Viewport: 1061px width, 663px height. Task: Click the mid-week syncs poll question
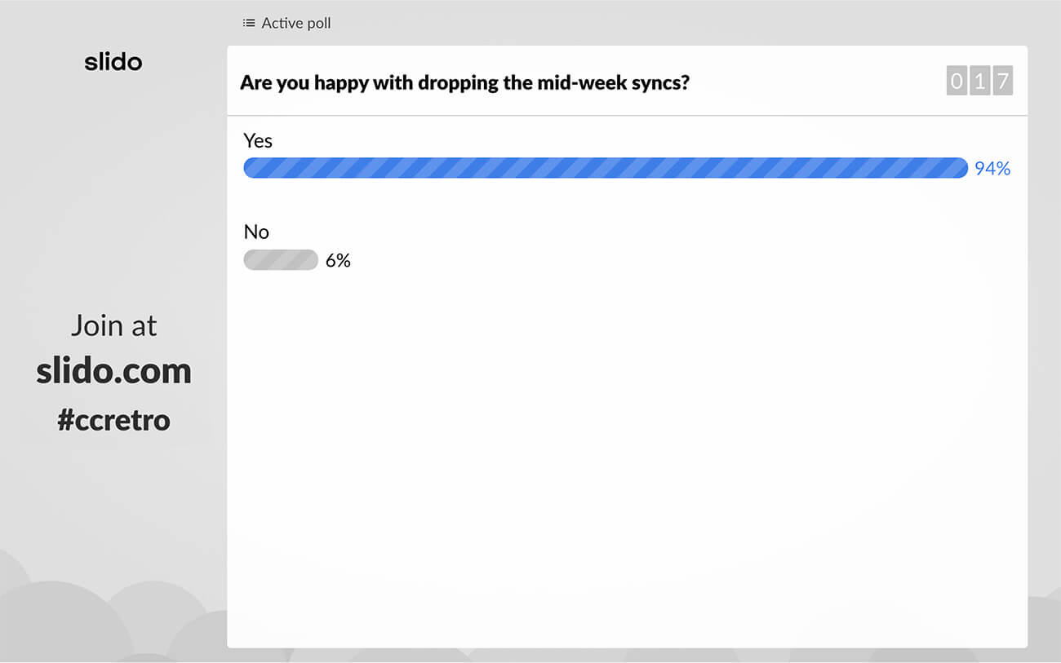click(x=464, y=82)
